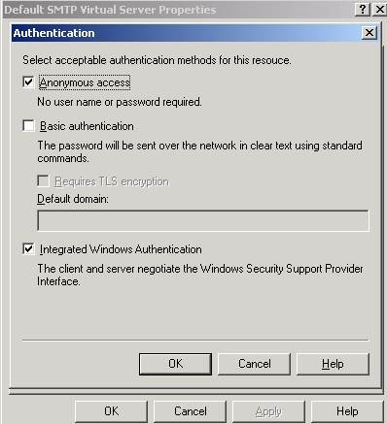Confirm with OK in the Authentication dialog

pos(175,364)
